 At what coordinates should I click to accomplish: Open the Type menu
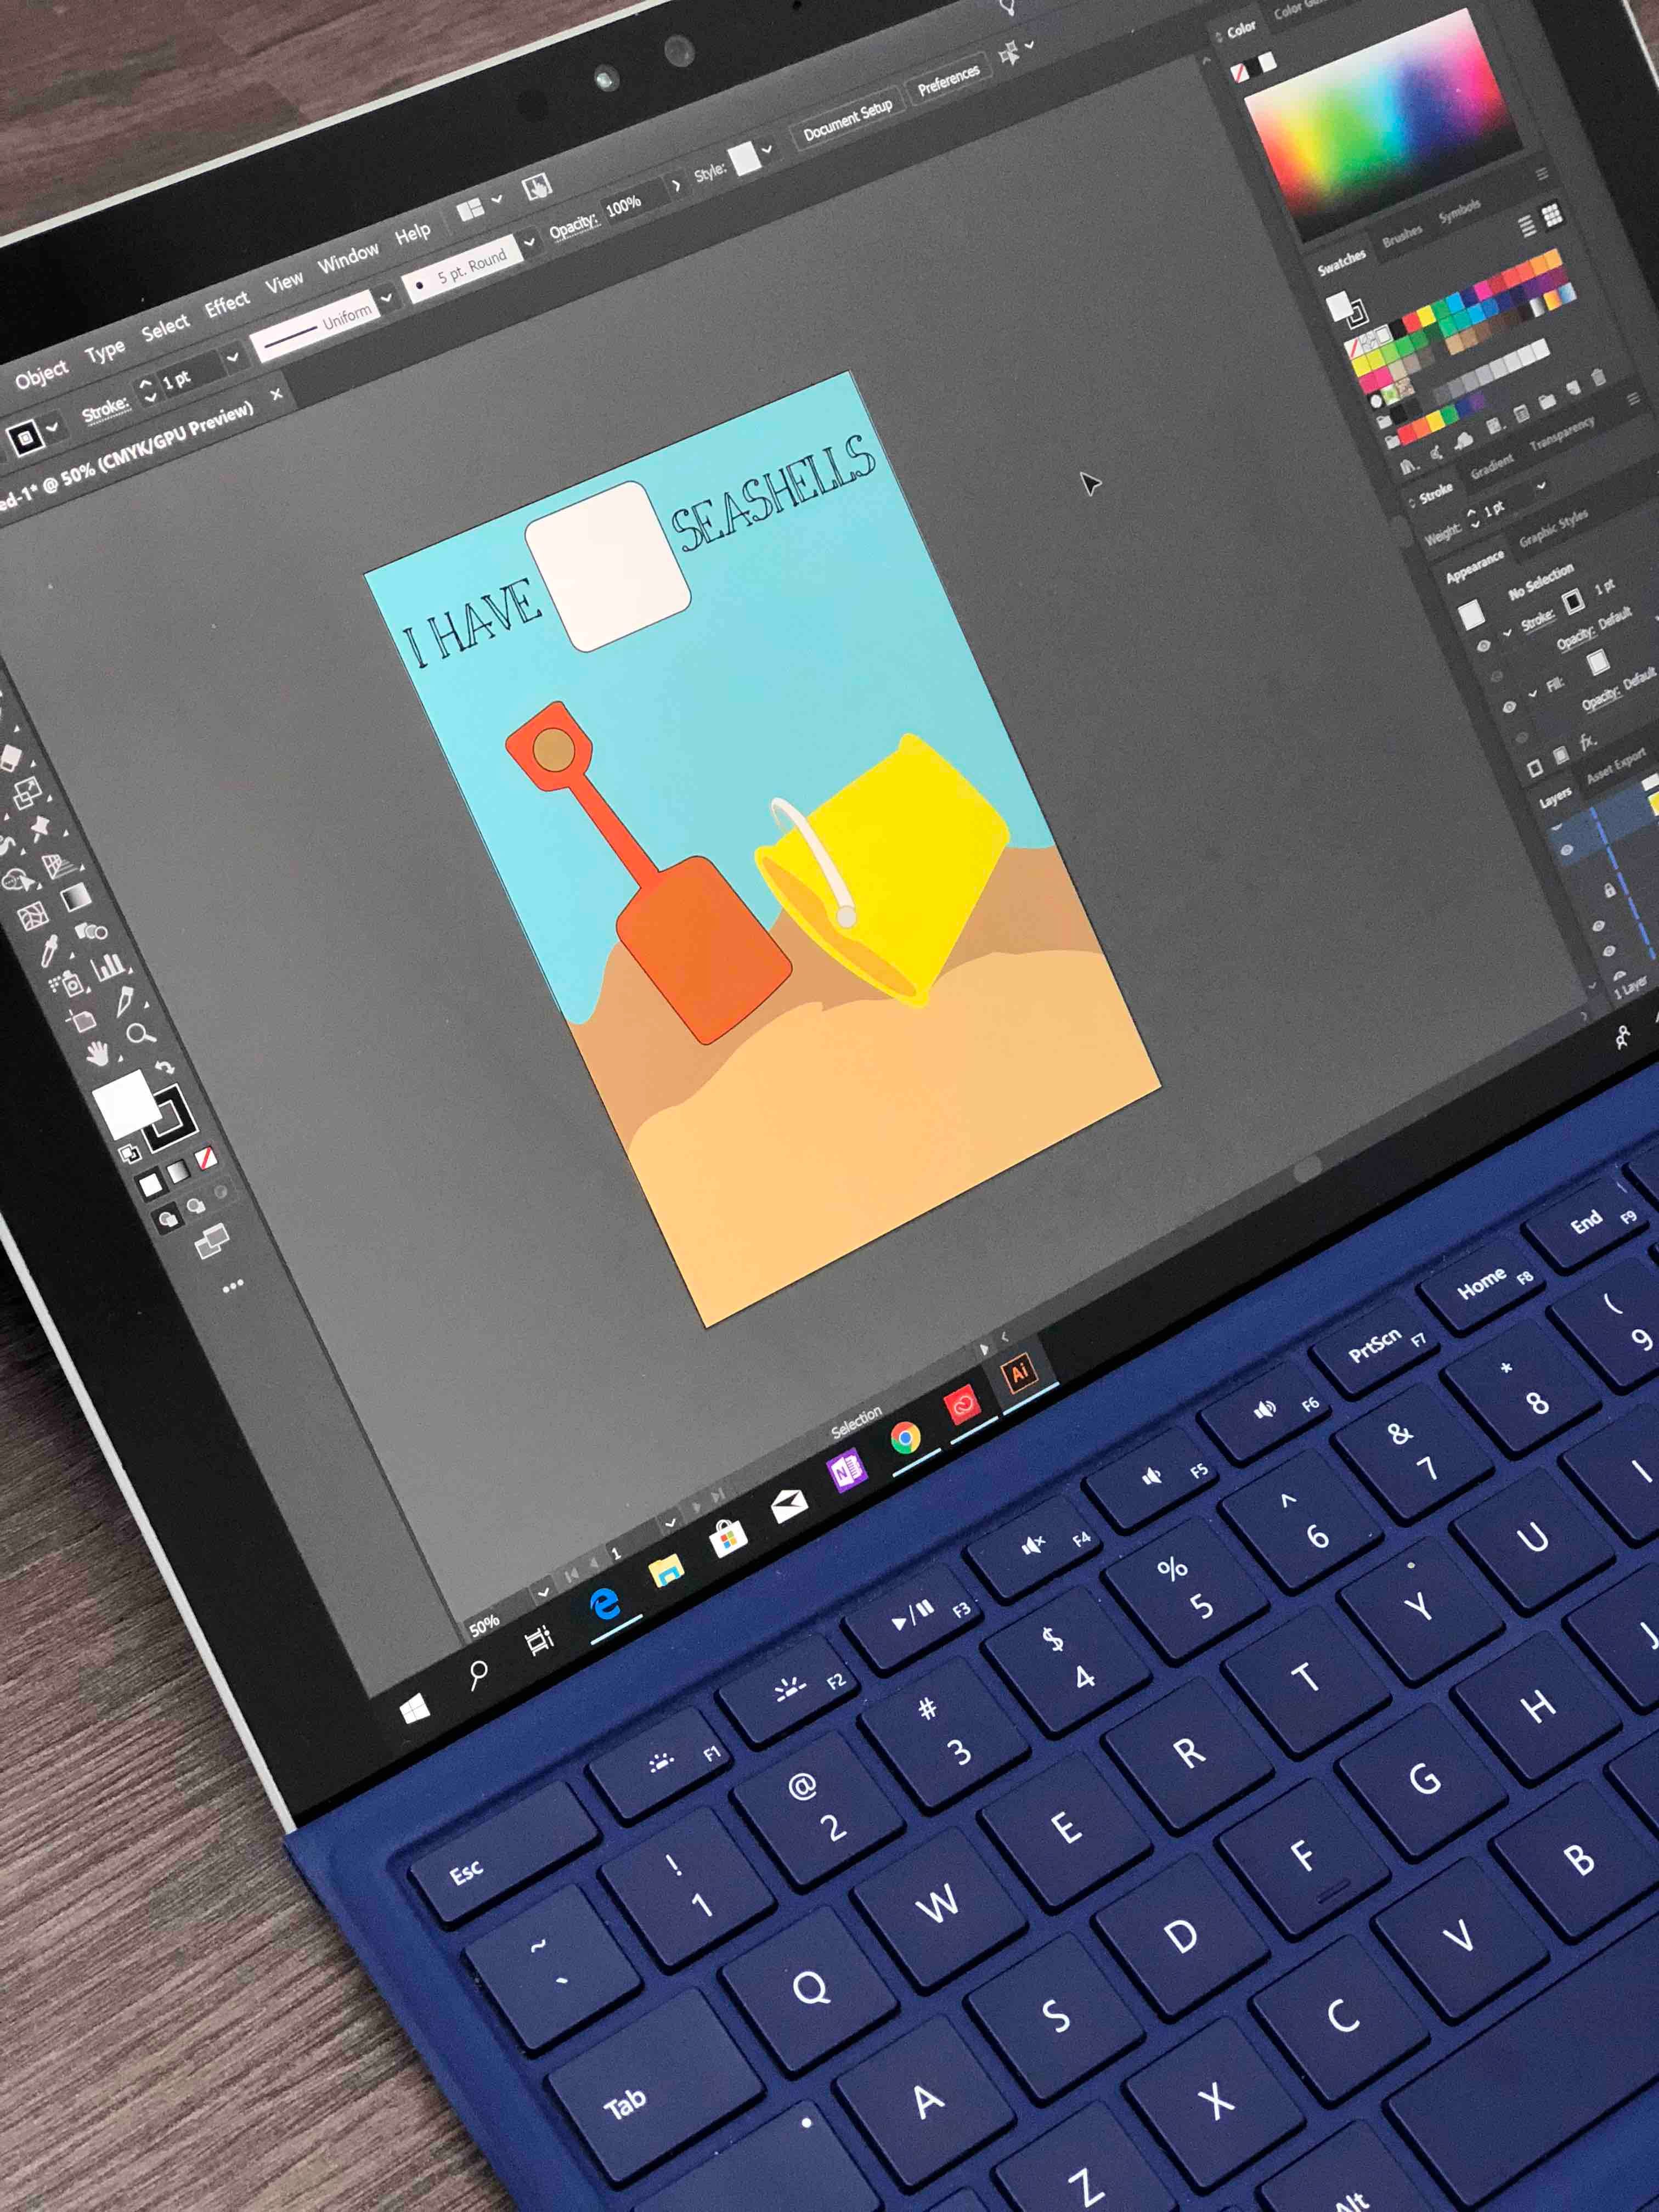coord(105,350)
